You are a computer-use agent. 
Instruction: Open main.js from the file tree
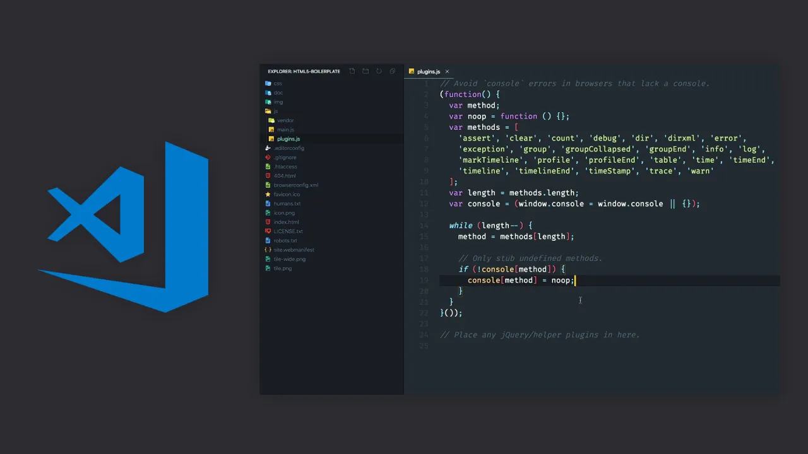coord(285,129)
